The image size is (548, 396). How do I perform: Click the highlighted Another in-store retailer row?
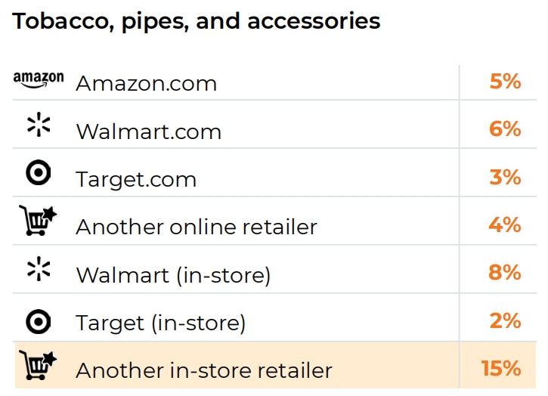click(x=275, y=366)
